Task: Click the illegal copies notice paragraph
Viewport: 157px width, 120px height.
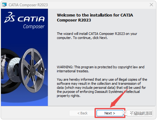Action: pos(102,88)
